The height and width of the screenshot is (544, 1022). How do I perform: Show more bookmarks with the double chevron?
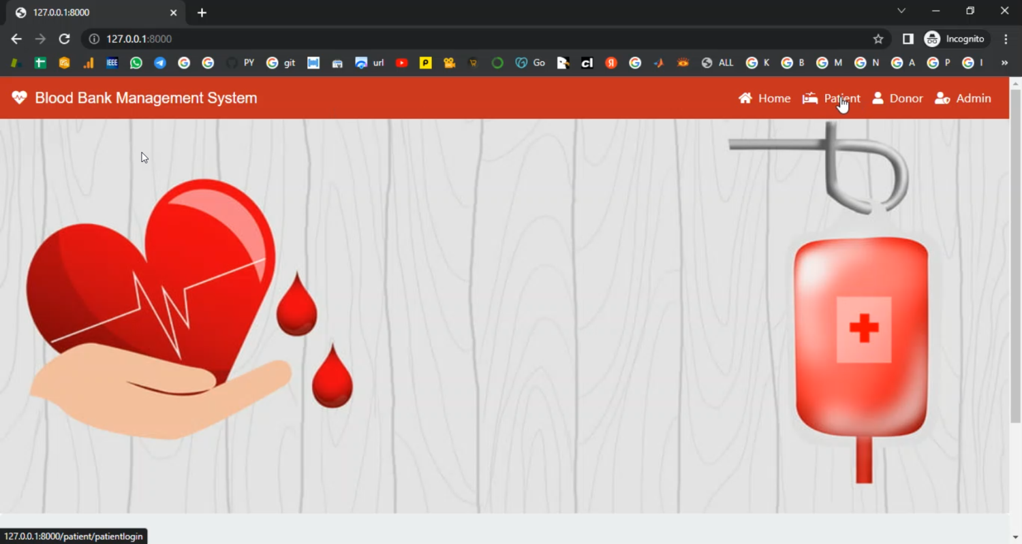(x=1004, y=63)
